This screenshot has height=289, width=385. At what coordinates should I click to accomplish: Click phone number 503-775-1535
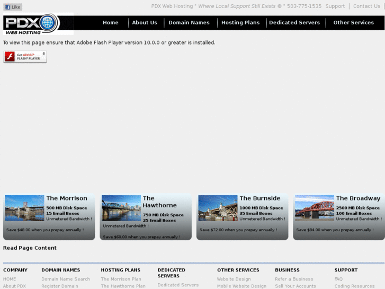[x=304, y=6]
